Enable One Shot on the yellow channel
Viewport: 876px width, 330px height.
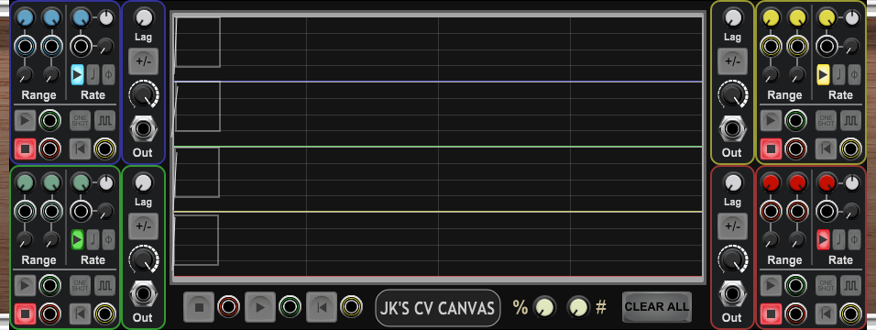tap(826, 120)
